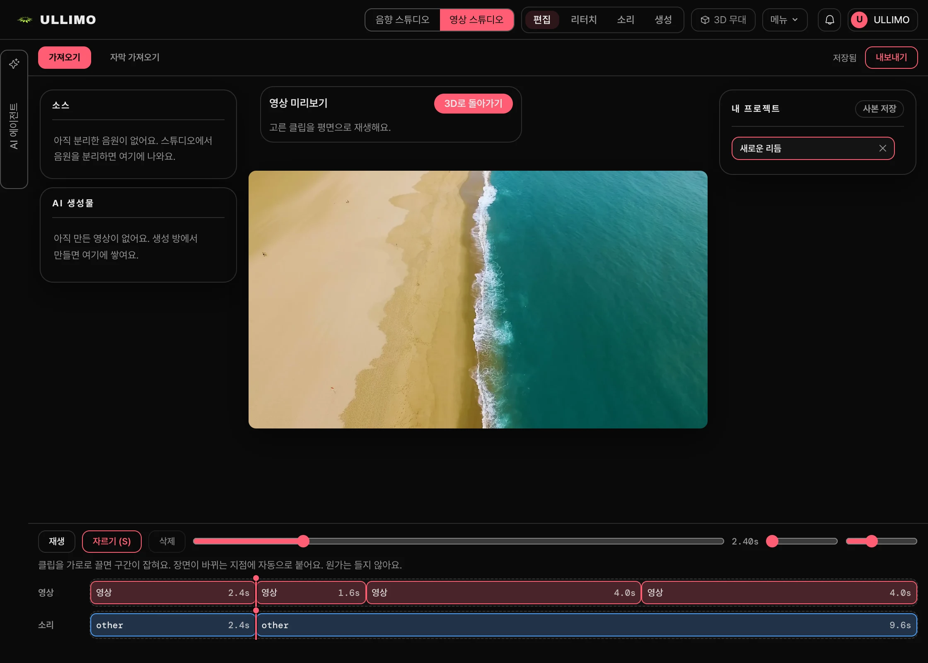928x663 pixels.
Task: Click the slider next to 2.40s
Action: (802, 541)
